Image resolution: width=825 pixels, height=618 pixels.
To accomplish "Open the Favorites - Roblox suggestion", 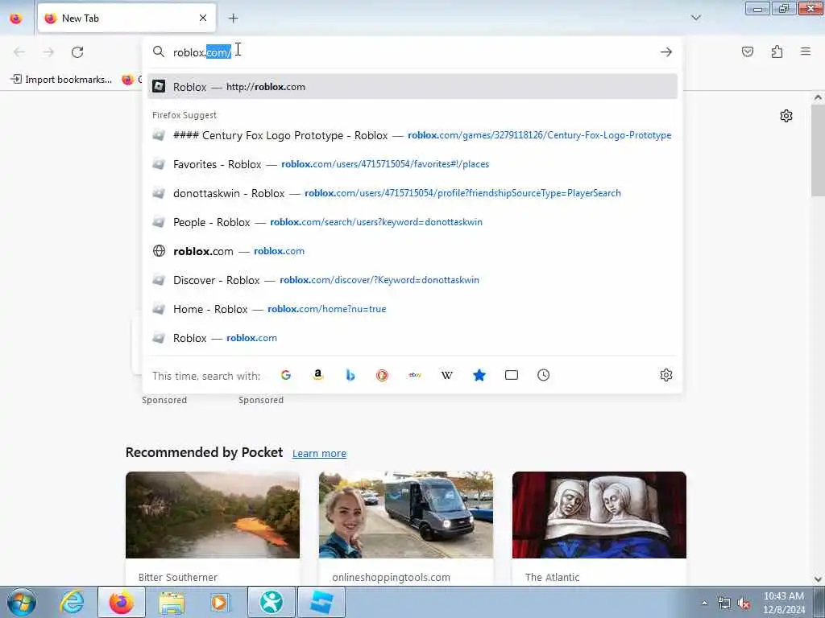I will [412, 164].
